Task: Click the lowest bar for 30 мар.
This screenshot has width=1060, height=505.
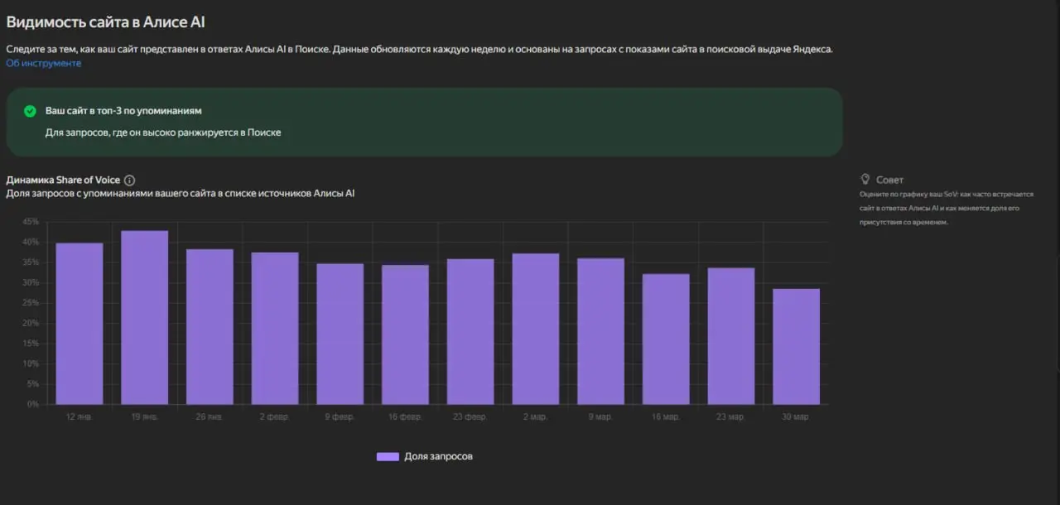Action: point(796,346)
